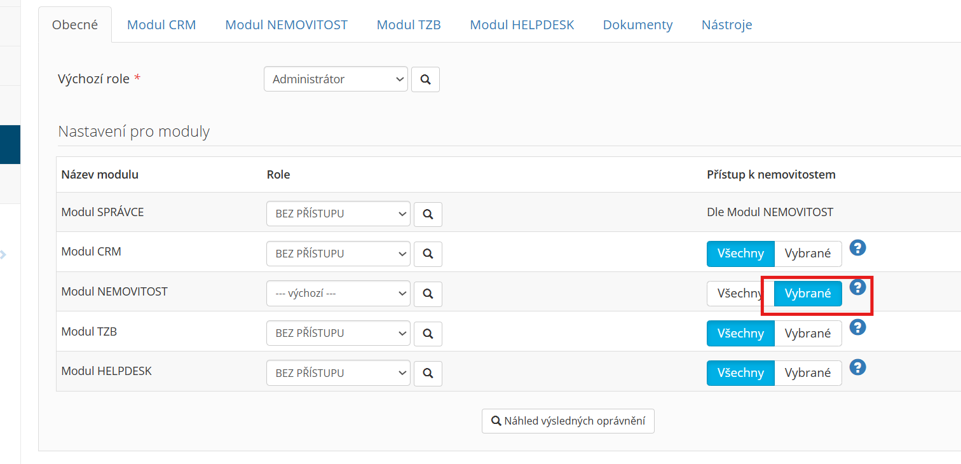Set Modul TZB access to Vybrané

pos(807,333)
